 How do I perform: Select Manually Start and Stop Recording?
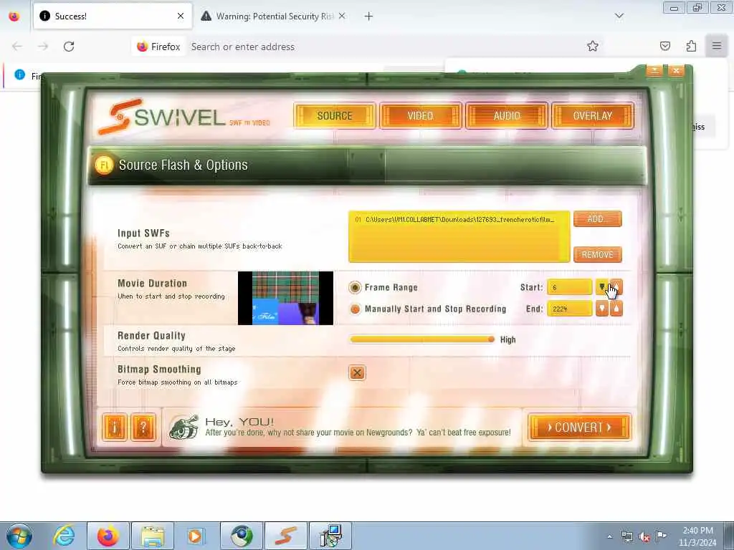pyautogui.click(x=356, y=309)
